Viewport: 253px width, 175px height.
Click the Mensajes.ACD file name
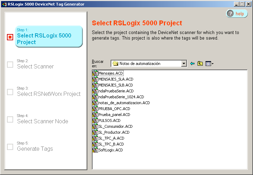pos(111,73)
